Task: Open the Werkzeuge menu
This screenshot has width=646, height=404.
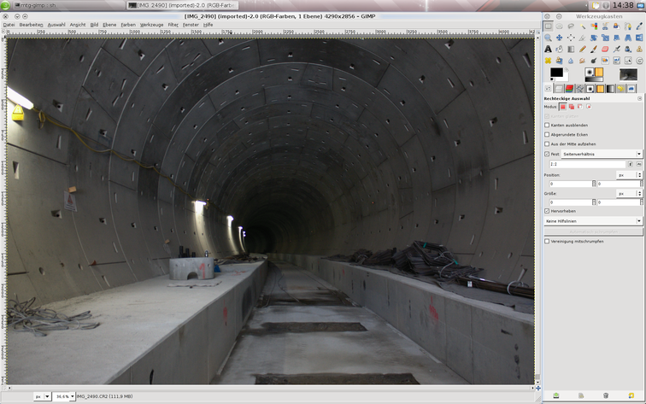Action: click(x=151, y=25)
